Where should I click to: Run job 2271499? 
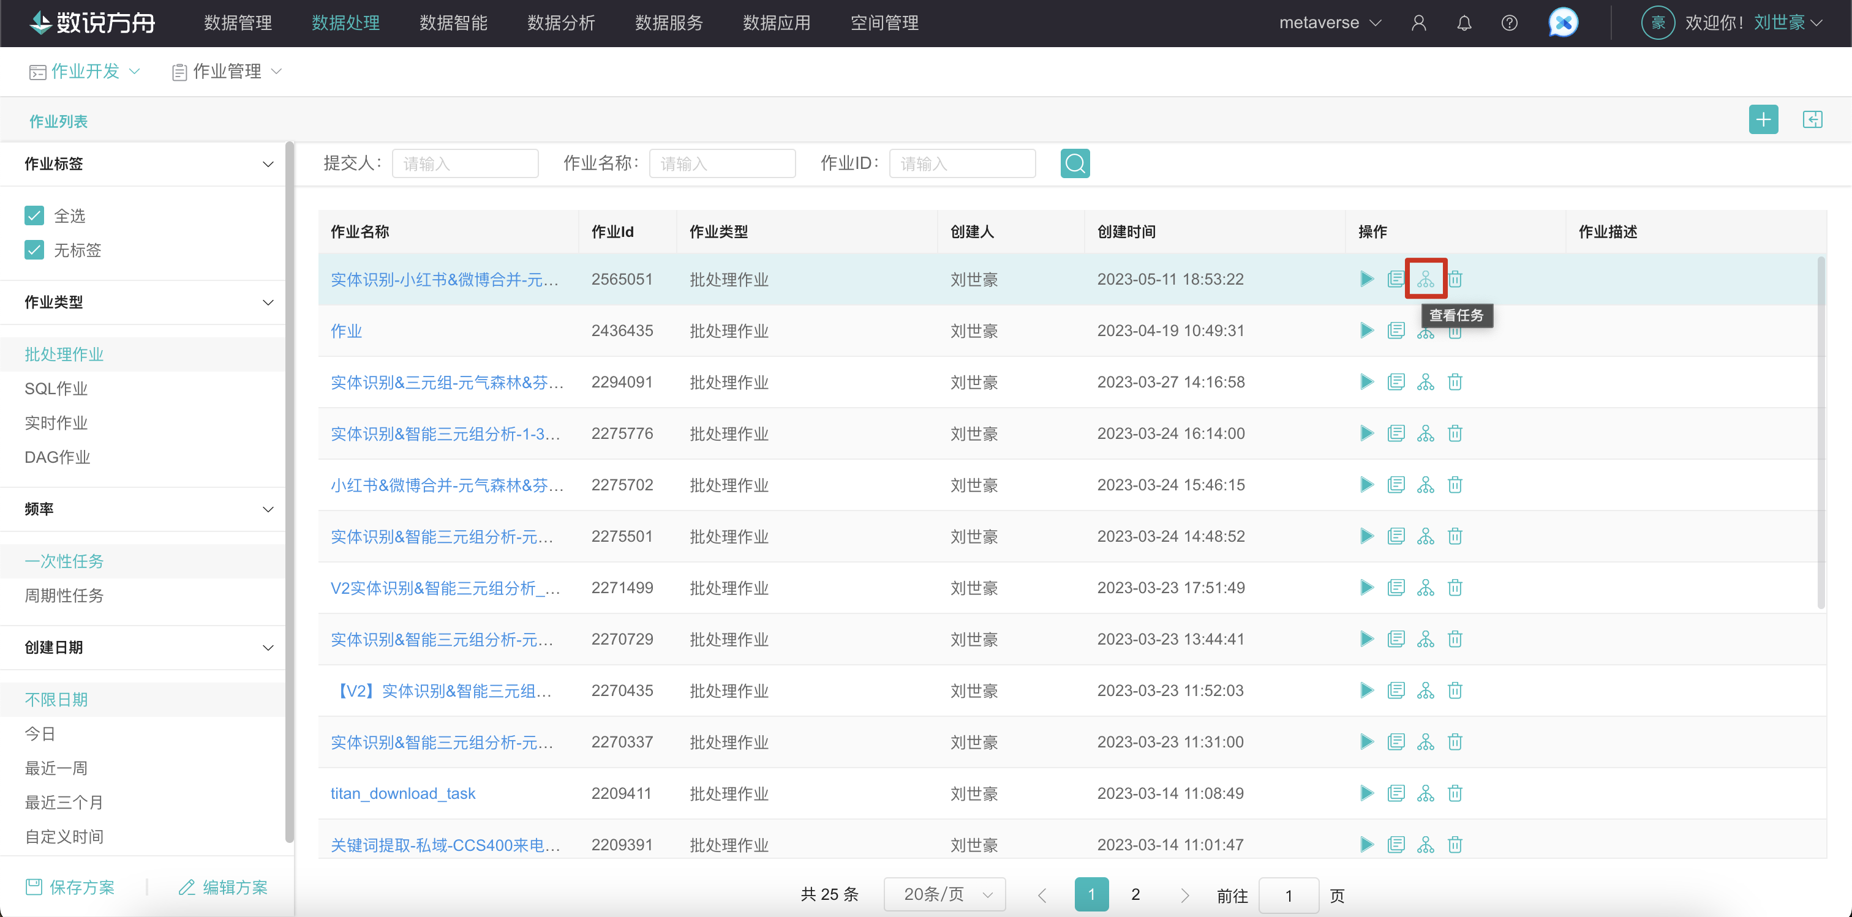pyautogui.click(x=1366, y=588)
